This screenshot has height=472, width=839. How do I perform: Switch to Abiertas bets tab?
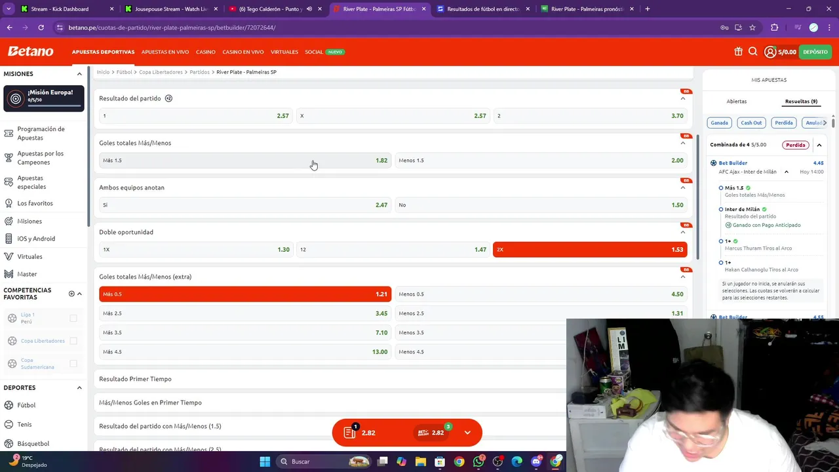pyautogui.click(x=736, y=102)
